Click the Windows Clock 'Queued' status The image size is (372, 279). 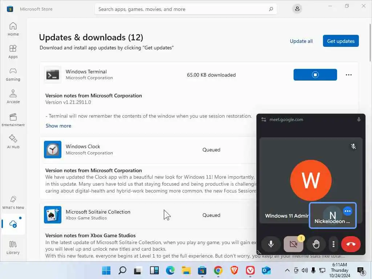point(211,150)
